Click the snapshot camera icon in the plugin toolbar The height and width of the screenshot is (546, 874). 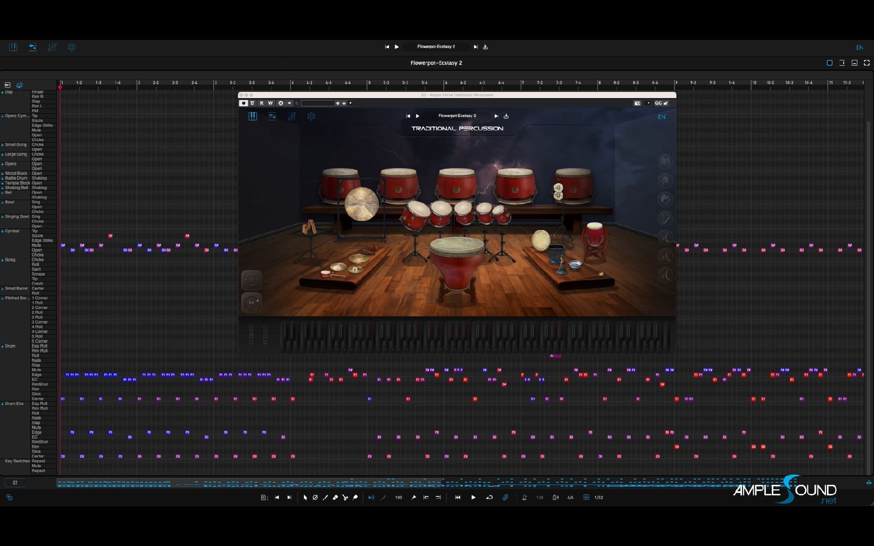637,103
